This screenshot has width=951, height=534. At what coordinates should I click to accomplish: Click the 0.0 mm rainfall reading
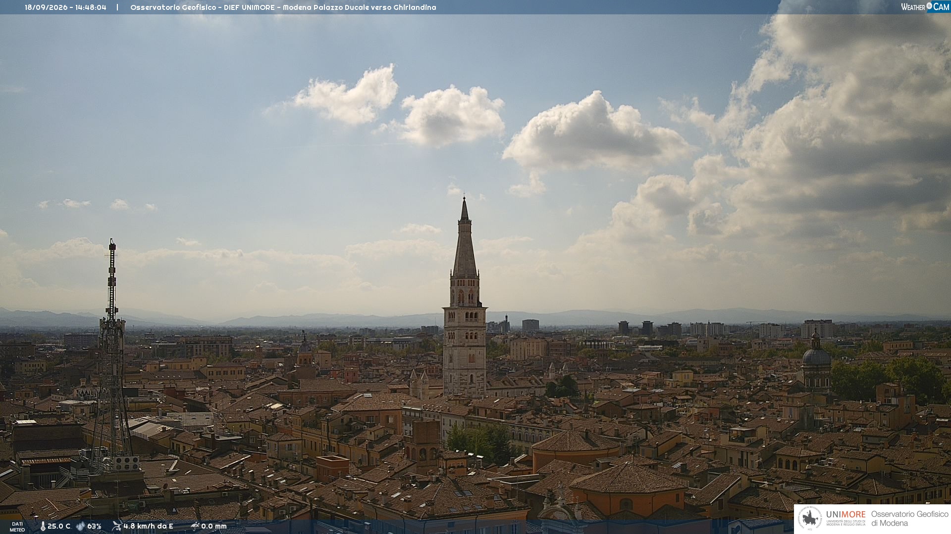214,527
